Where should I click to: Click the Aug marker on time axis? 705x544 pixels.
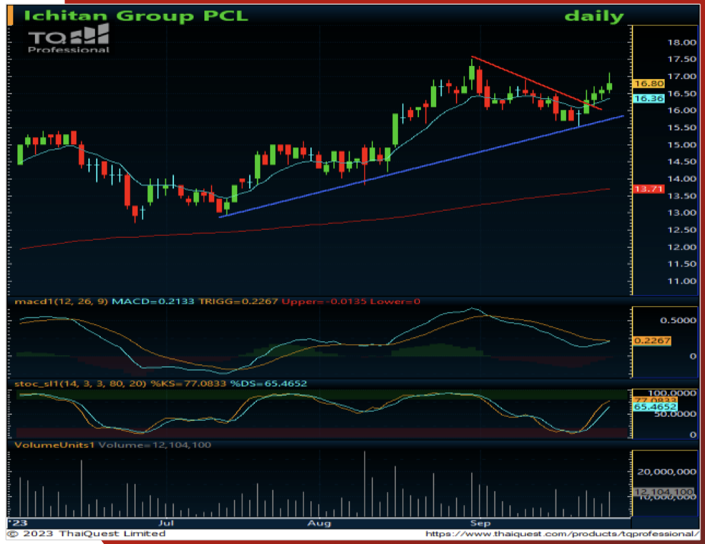(x=320, y=524)
